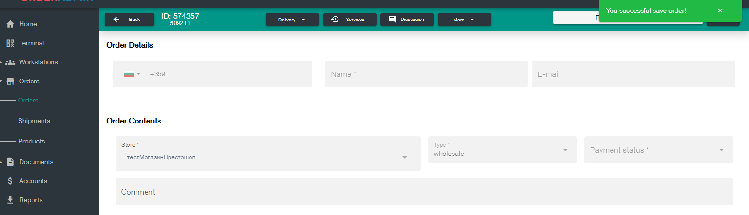Click the Home house icon in sidebar
This screenshot has height=215, width=749.
coord(10,24)
